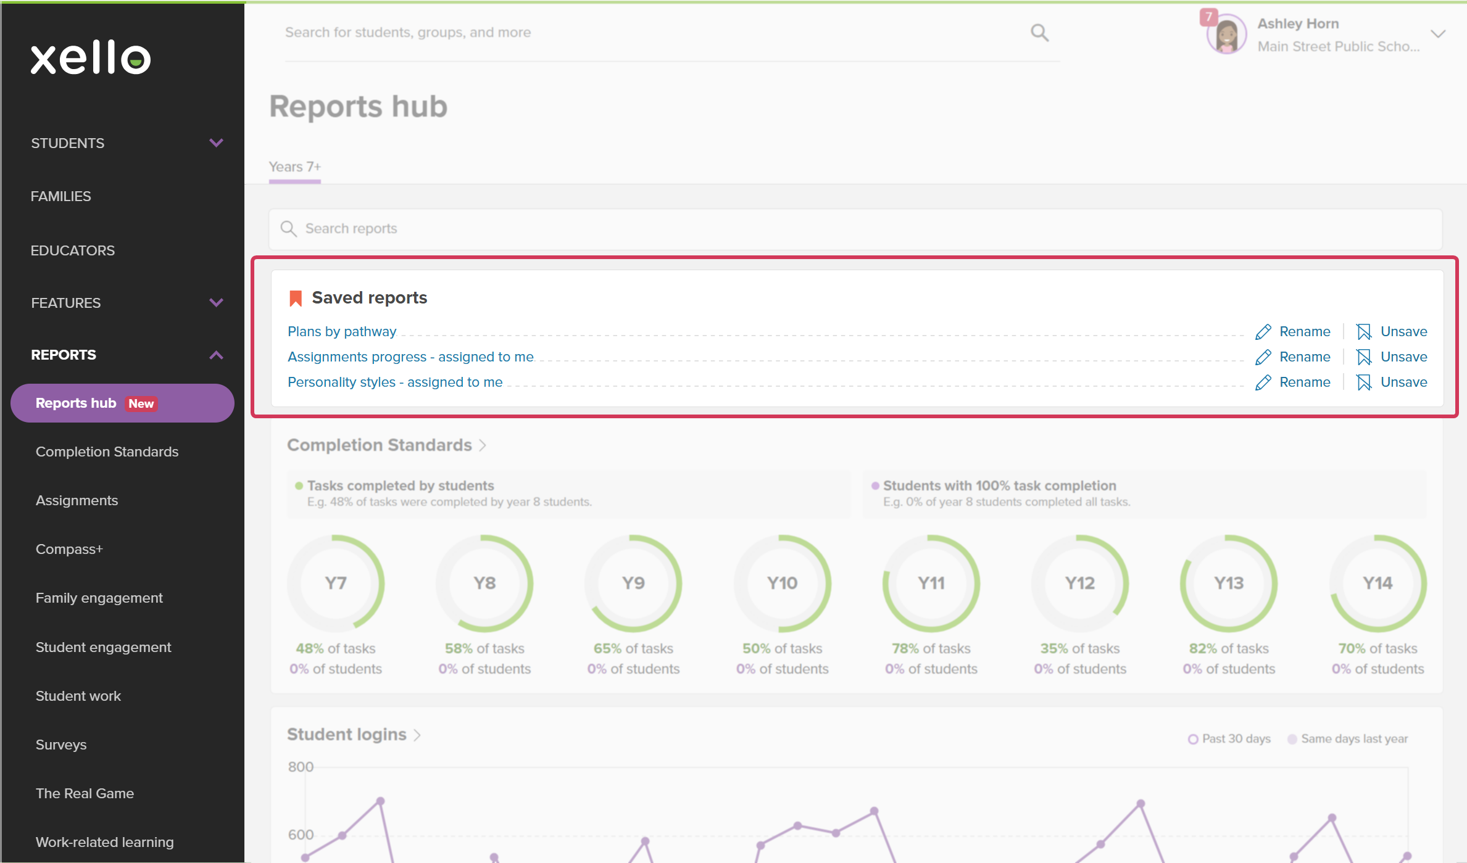Open the Plans by pathway saved report
The image size is (1467, 863).
point(342,332)
